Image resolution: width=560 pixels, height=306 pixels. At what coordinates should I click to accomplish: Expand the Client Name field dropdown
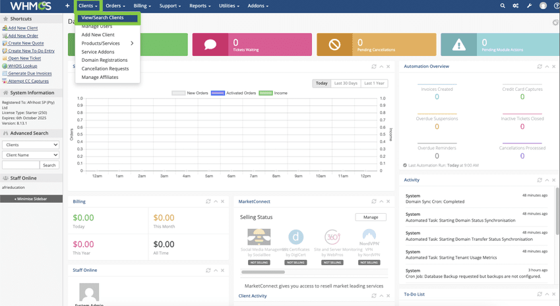coord(30,155)
